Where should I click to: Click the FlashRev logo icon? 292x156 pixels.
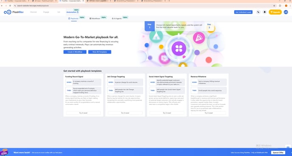pos(8,12)
